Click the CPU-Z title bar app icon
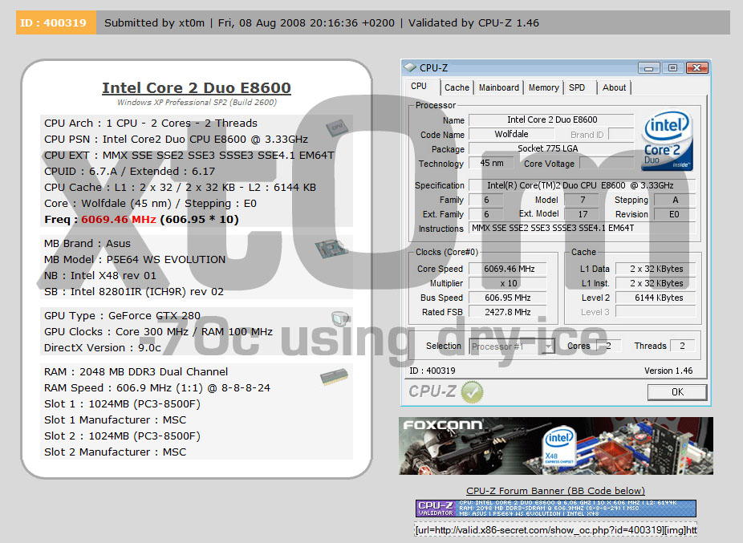Viewport: 743px width, 543px height. [x=410, y=67]
